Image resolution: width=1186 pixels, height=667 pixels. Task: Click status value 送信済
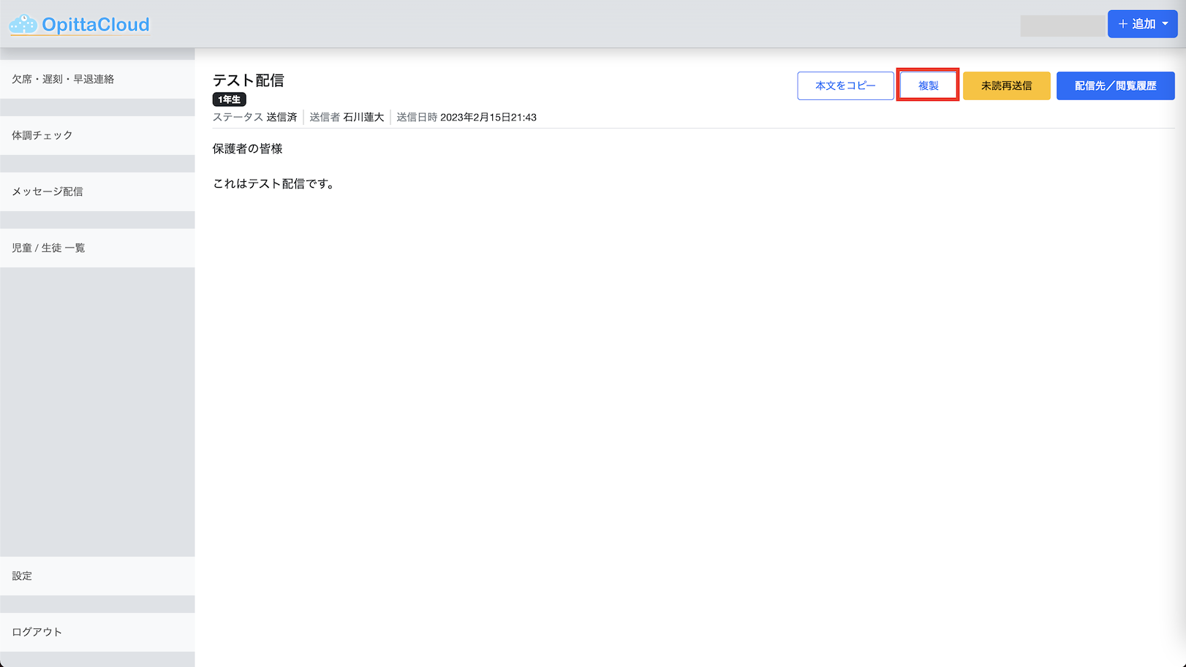(x=282, y=117)
